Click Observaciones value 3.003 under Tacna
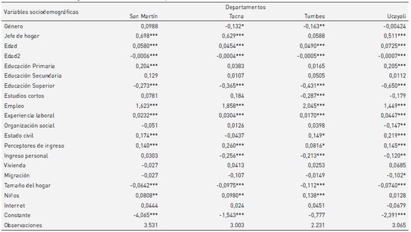 coord(237,225)
